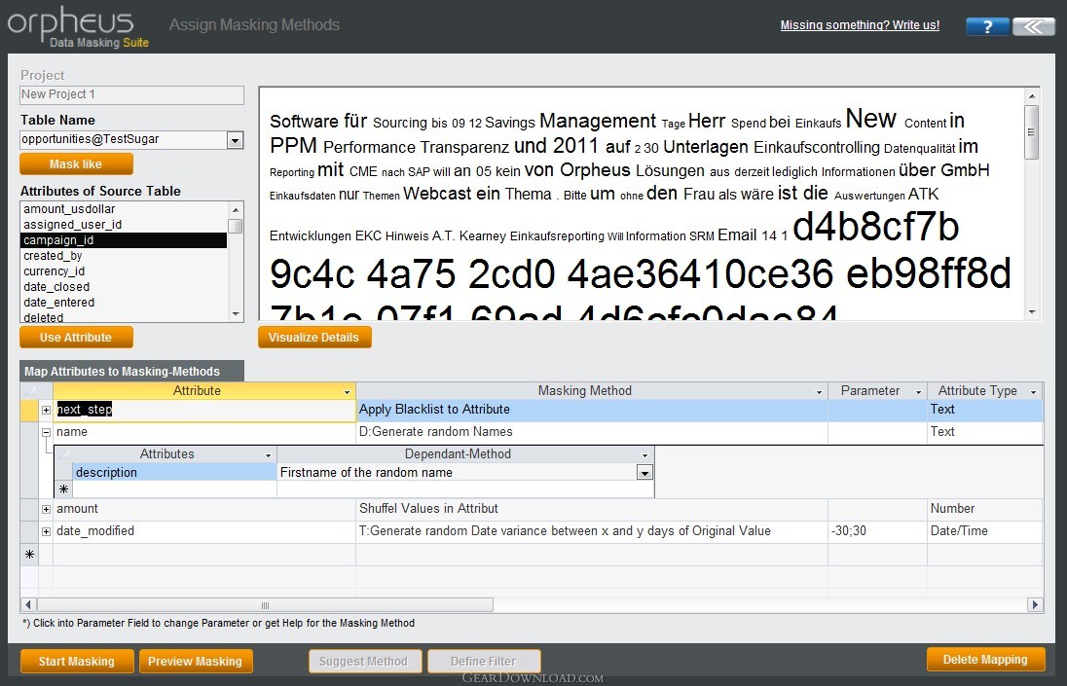This screenshot has height=686, width=1067.
Task: Click the Date/Time attribute type cell
Action: (984, 531)
